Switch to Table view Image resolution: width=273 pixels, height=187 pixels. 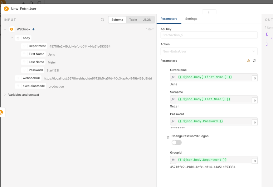pyautogui.click(x=133, y=20)
